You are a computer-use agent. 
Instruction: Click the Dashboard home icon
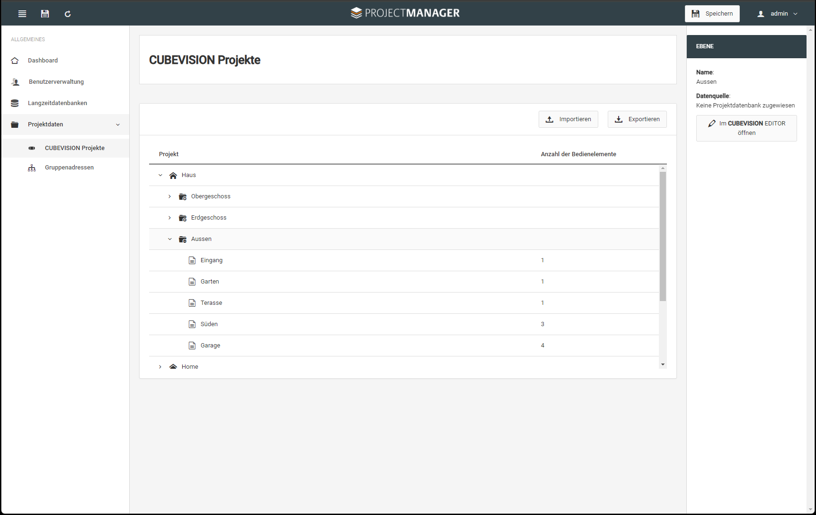point(15,61)
